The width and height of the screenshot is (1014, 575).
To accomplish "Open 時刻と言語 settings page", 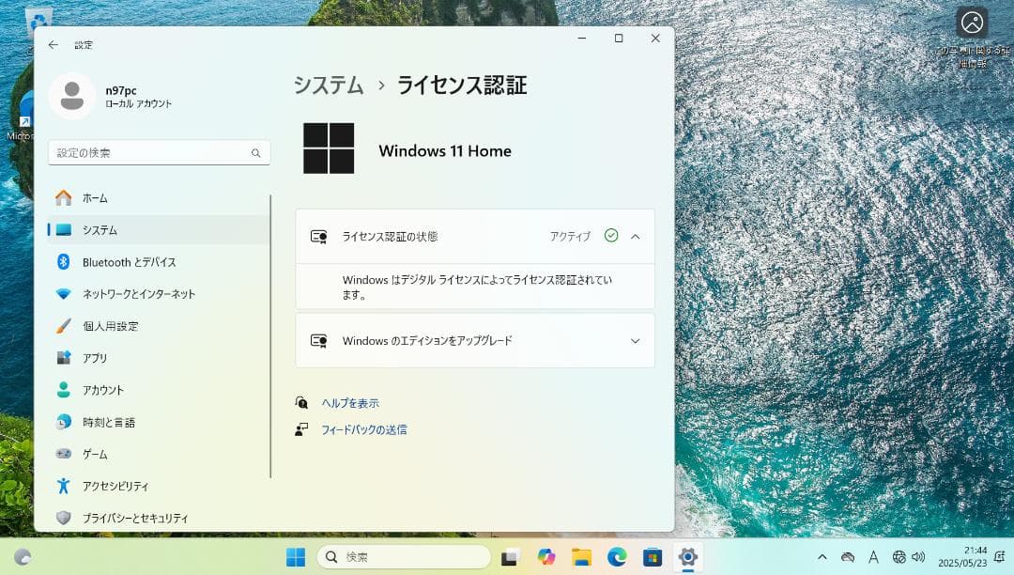I will pos(159,422).
